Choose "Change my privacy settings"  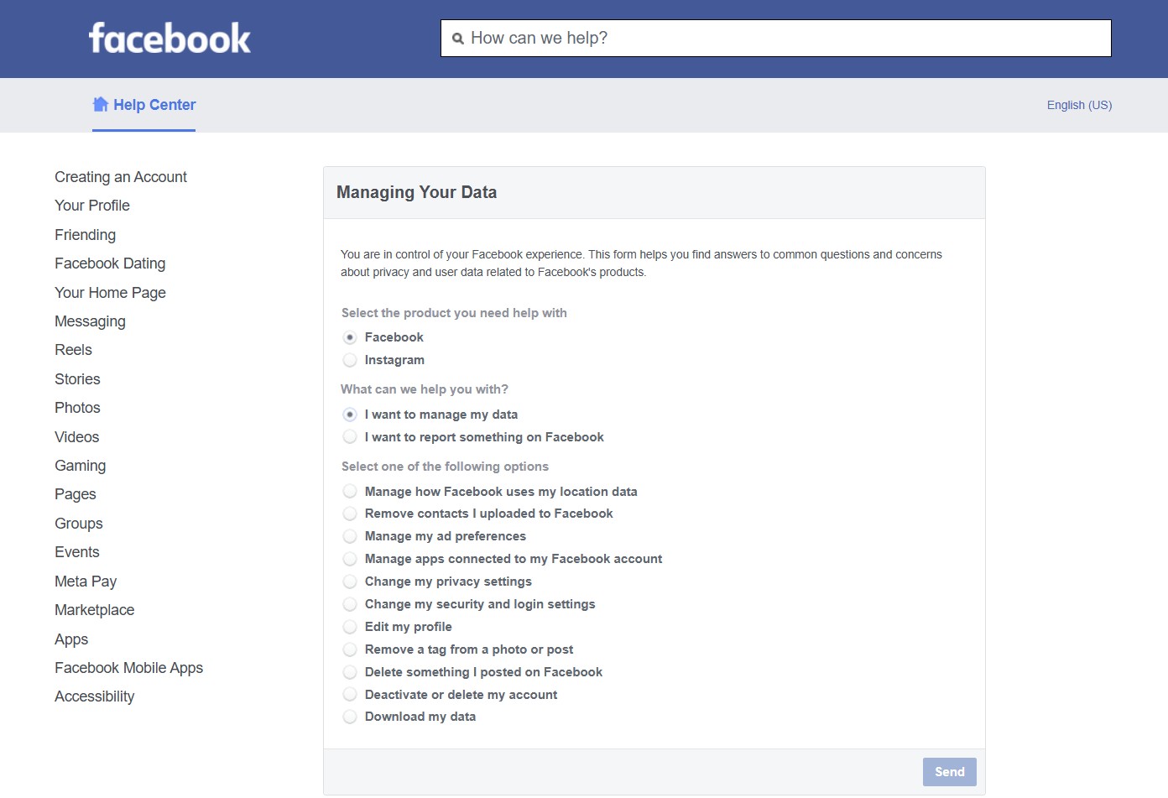point(350,582)
